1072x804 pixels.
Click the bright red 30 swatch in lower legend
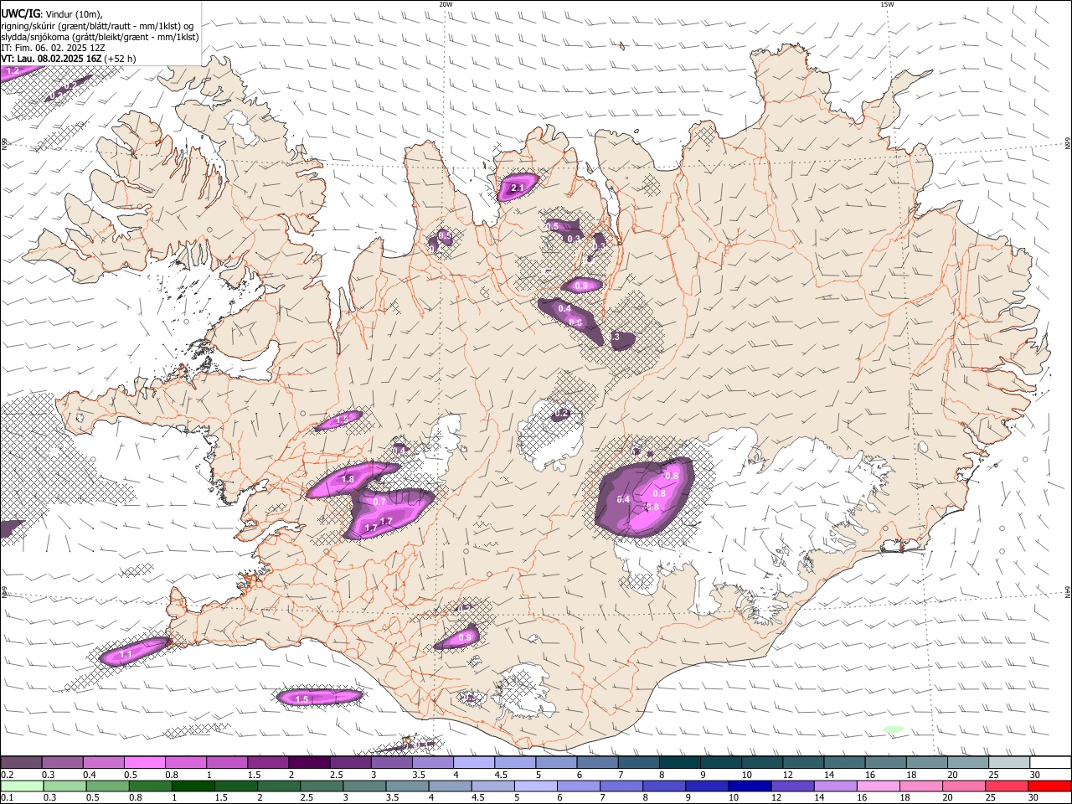pos(1049,786)
